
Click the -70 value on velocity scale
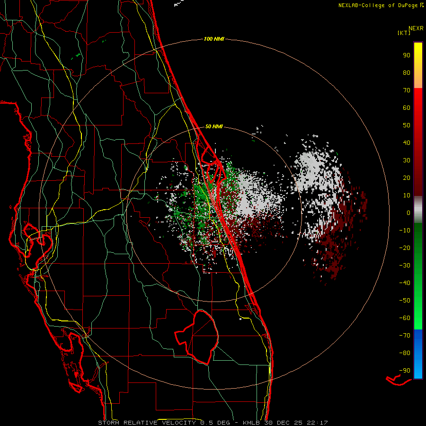(405, 335)
